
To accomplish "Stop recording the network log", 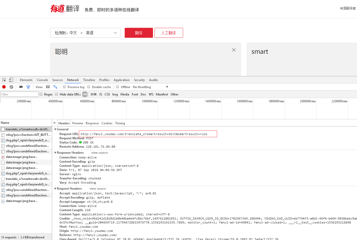I will [4, 87].
